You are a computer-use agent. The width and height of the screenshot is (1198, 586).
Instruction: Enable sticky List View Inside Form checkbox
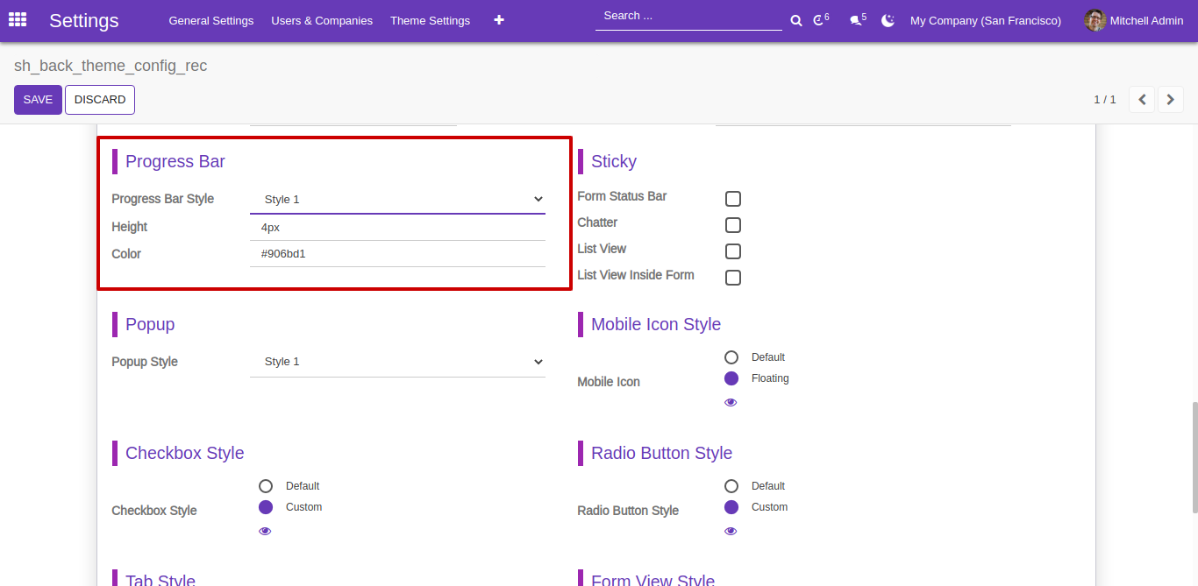733,278
